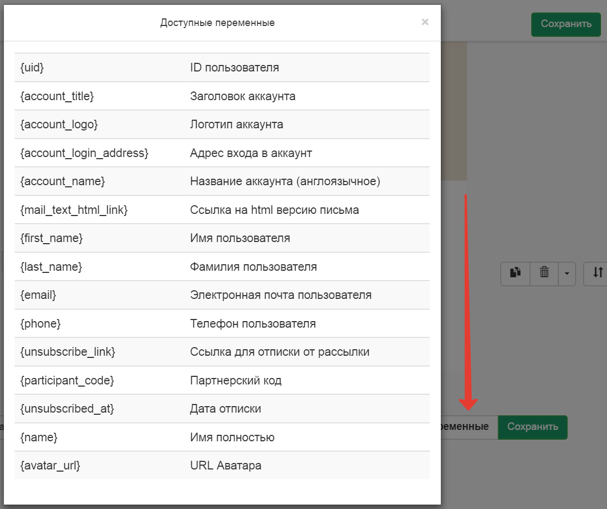Select the {unsubscribed_at} variable
The height and width of the screenshot is (509, 607).
click(x=67, y=409)
